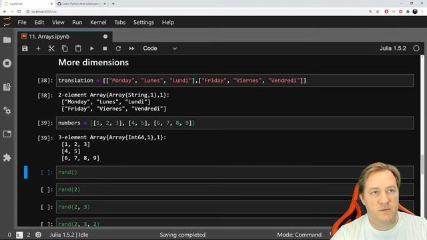
Task: Click Saving completed status message
Action: (x=182, y=235)
